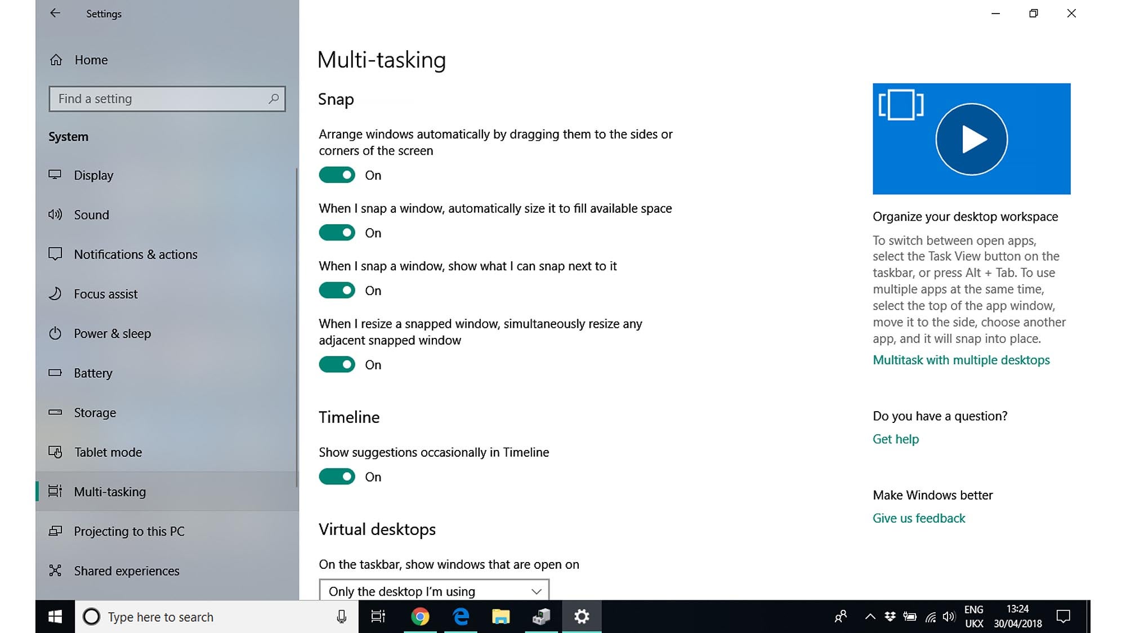Open Tablet mode settings

tap(167, 452)
